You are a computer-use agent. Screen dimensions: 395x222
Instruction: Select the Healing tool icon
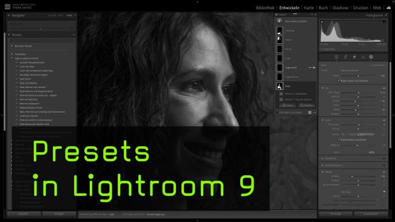coord(354,57)
